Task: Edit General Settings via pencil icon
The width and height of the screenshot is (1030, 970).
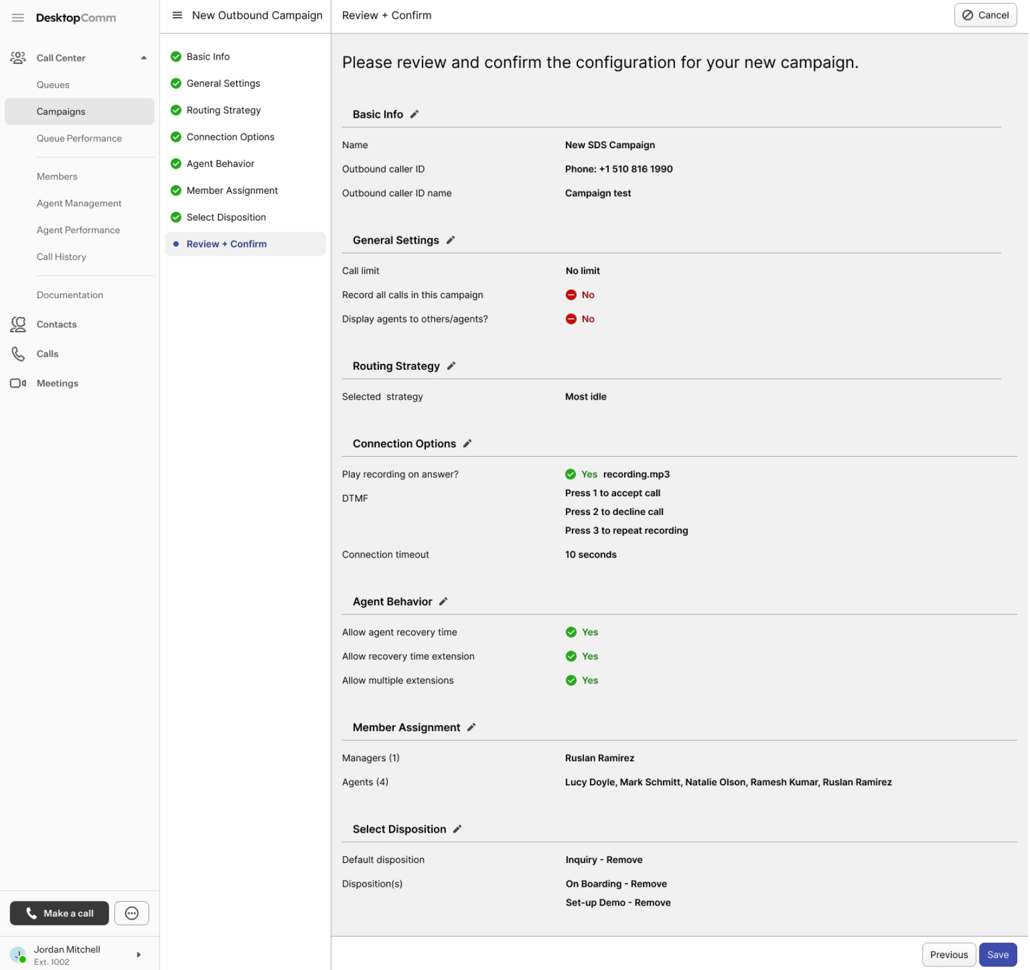Action: (450, 240)
